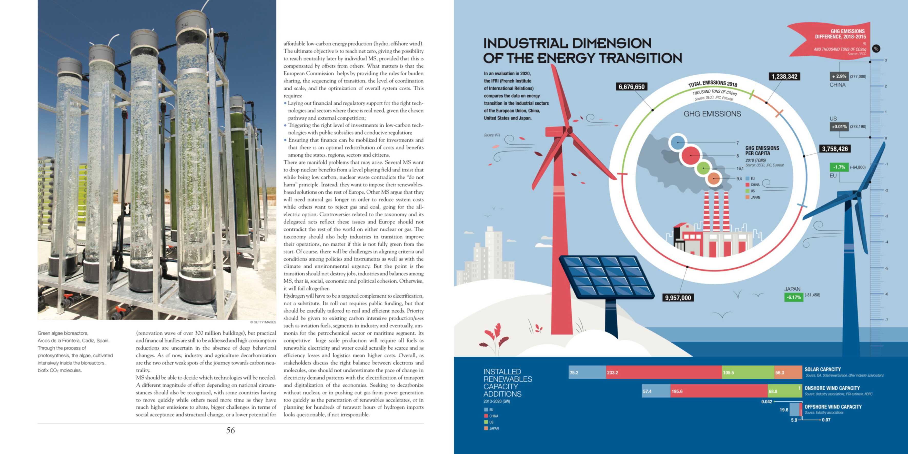Click the 0.07 offshore value
Image resolution: width=908 pixels, height=454 pixels.
tap(826, 420)
